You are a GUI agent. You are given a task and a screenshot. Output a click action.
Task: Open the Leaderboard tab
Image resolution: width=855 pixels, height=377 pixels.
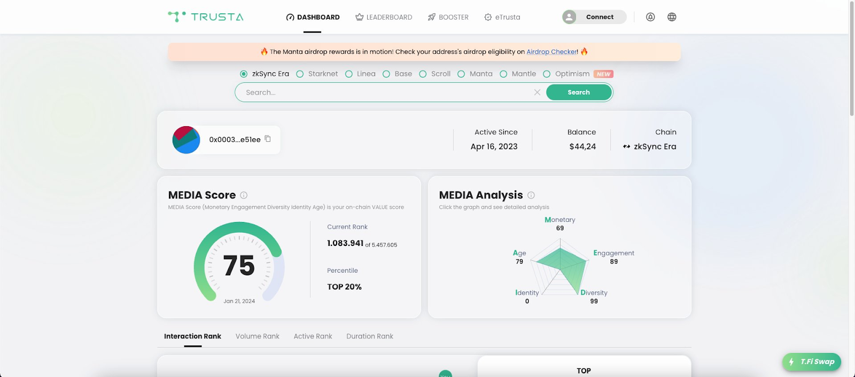pos(384,17)
